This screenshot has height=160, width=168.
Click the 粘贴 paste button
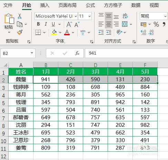(9, 23)
